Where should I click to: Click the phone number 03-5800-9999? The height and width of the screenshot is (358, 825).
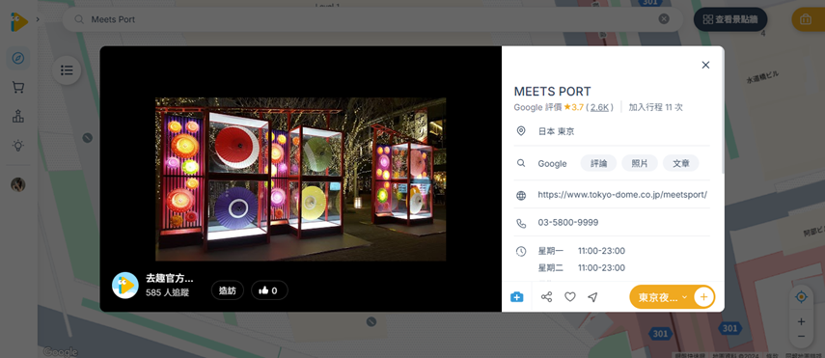pos(567,223)
